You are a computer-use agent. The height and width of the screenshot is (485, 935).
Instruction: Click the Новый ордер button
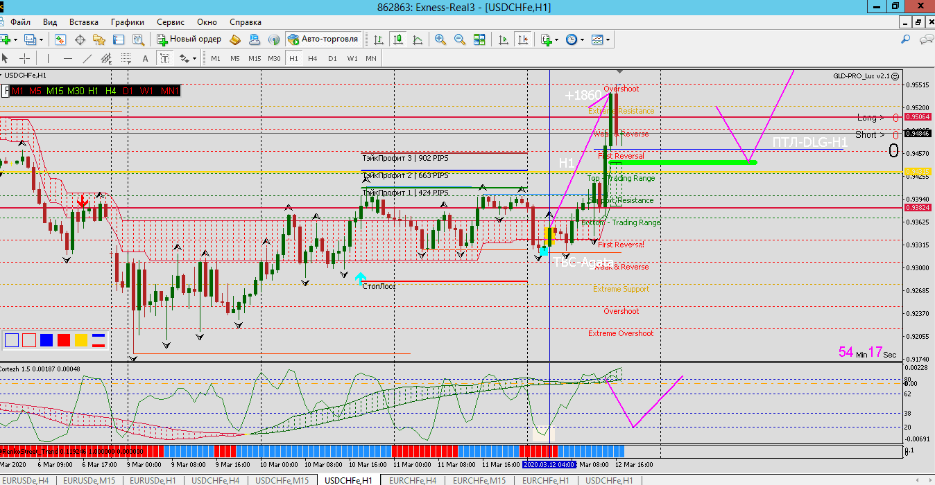tap(189, 39)
